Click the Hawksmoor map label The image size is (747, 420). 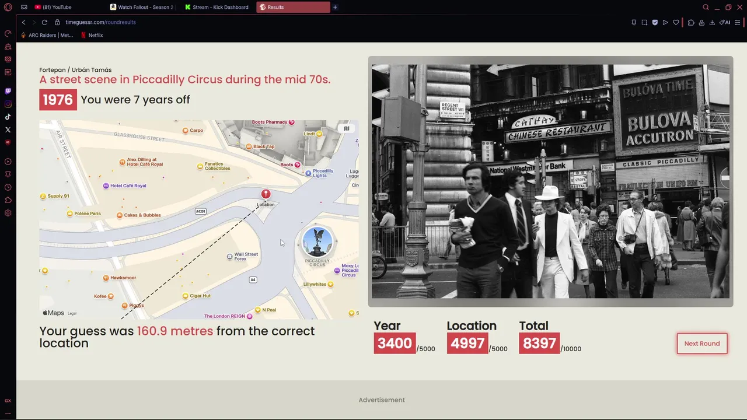coord(119,278)
